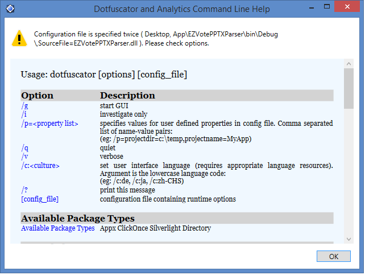Viewport: 365px width, 275px height.
Task: Click the /i option text
Action: [x=24, y=114]
